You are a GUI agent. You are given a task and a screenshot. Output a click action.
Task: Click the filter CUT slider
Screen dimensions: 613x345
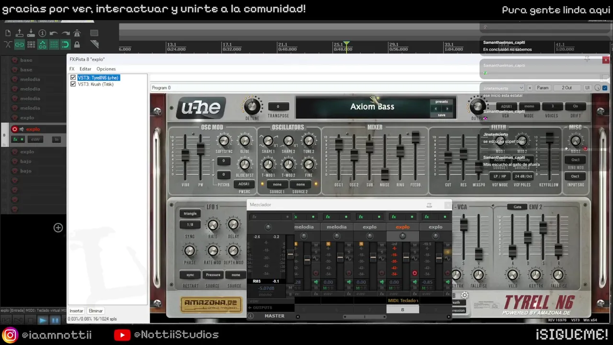(448, 158)
